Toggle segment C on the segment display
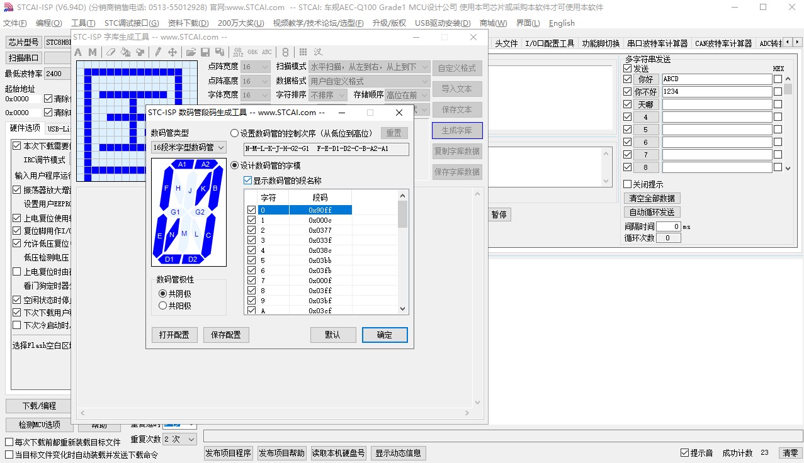This screenshot has width=804, height=463. [x=208, y=235]
